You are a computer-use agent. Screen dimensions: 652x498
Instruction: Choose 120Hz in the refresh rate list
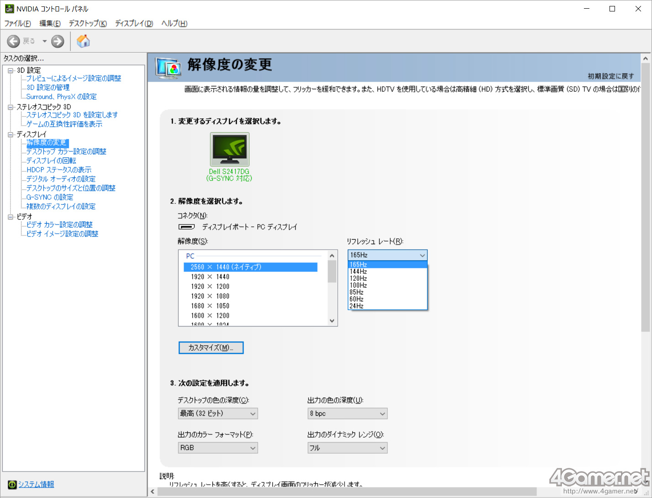coord(387,278)
